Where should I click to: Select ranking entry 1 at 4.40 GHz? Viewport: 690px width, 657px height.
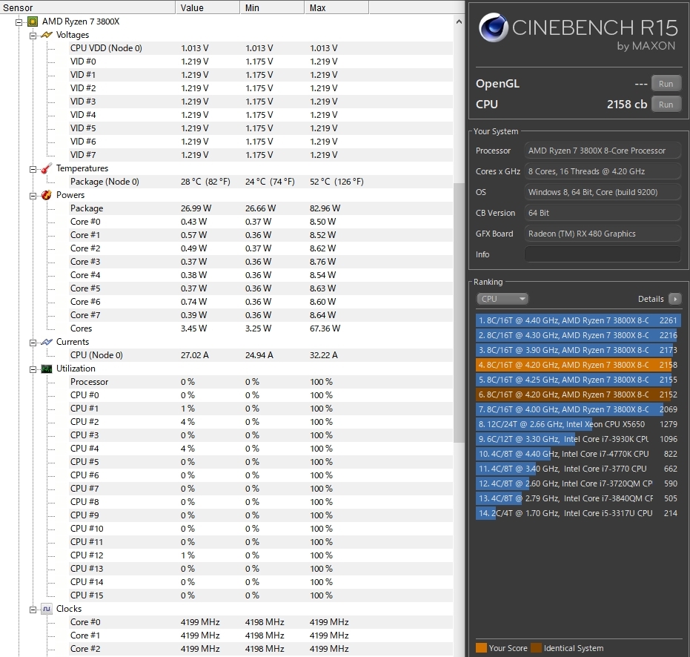coord(578,320)
